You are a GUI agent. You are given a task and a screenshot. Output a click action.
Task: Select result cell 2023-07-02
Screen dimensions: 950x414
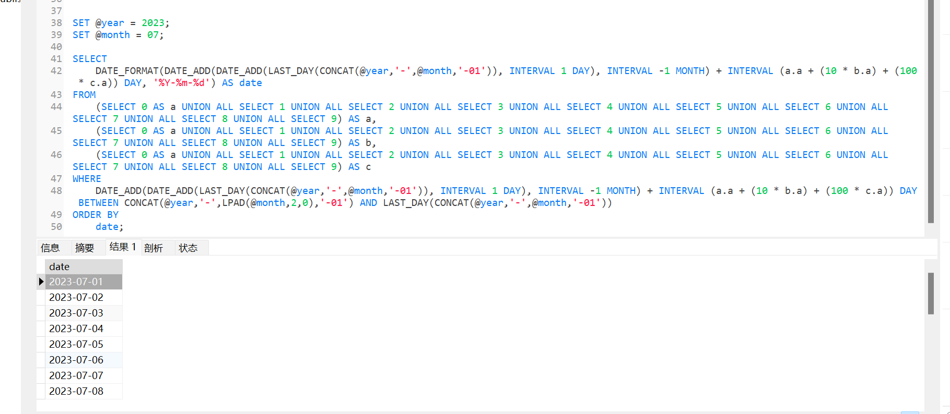coord(84,297)
